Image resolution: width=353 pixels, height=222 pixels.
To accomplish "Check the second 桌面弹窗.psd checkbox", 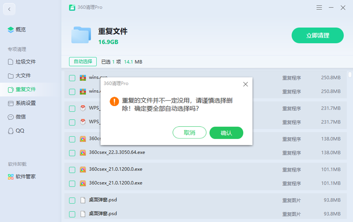I will [x=72, y=214].
